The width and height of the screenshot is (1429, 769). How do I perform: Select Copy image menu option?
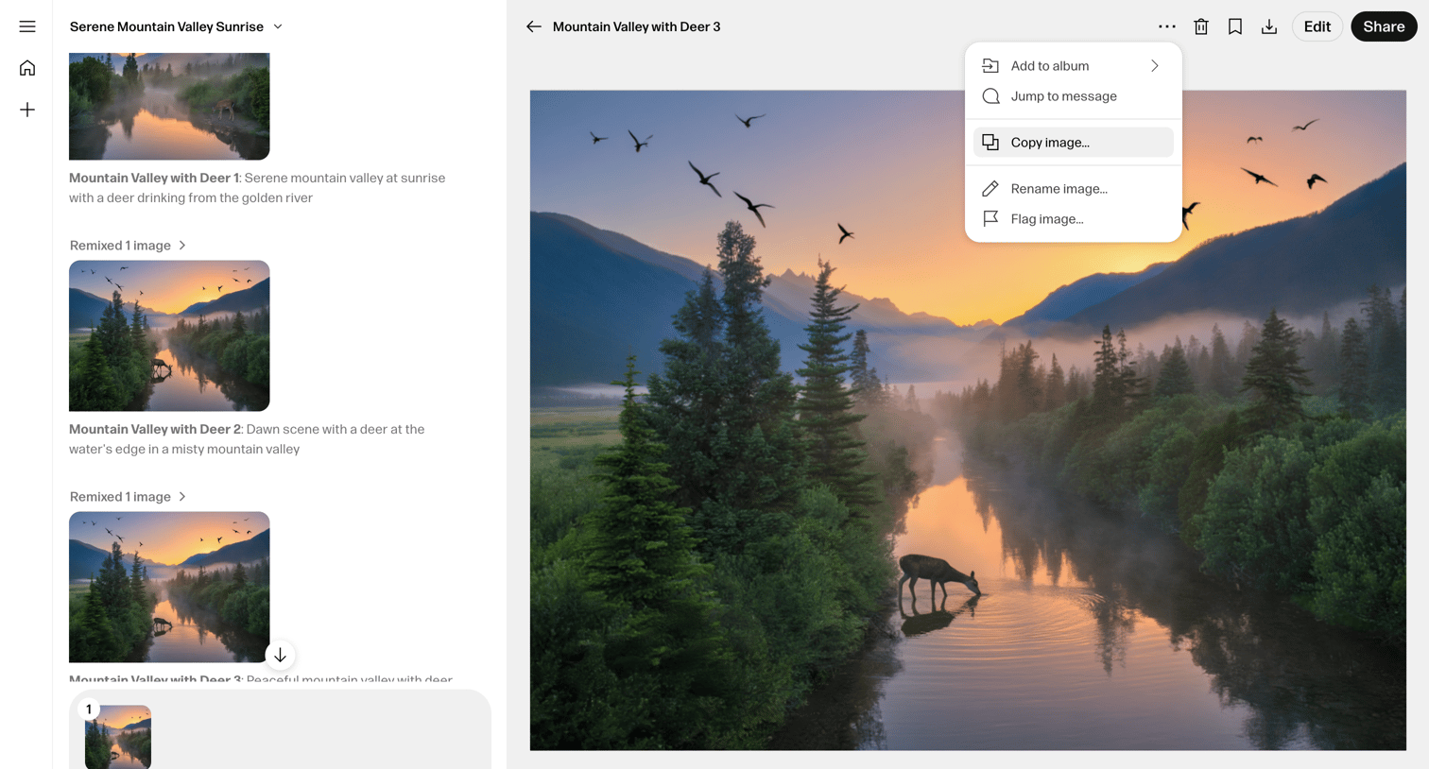click(1074, 143)
